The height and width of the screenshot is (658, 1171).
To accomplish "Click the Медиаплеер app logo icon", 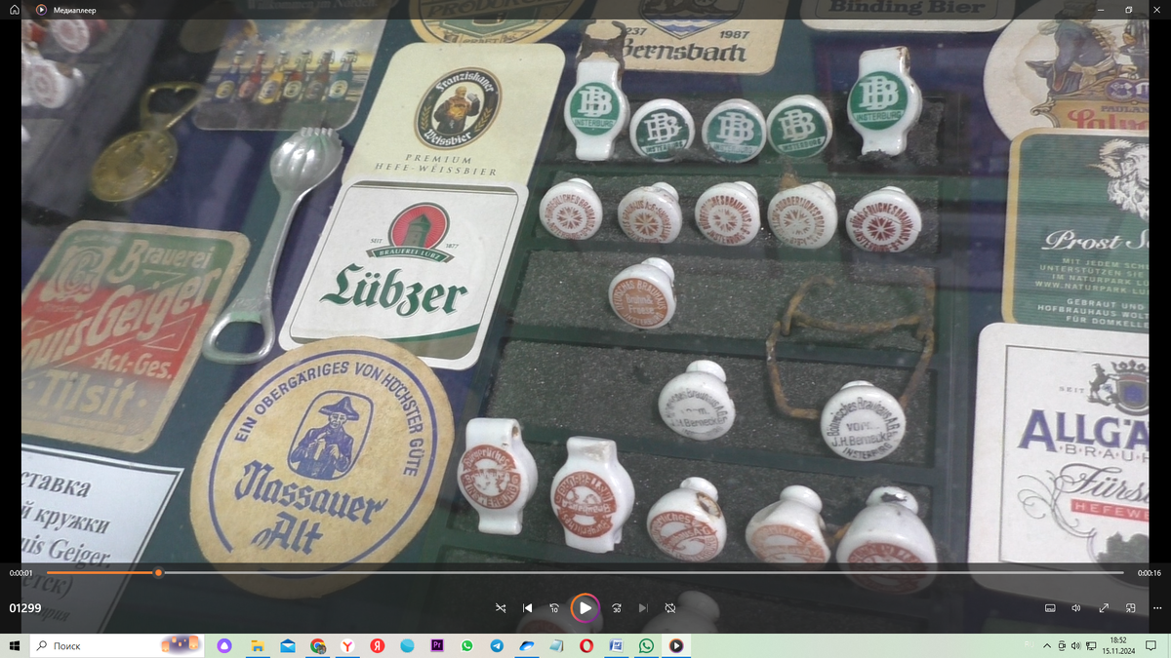I will click(41, 9).
